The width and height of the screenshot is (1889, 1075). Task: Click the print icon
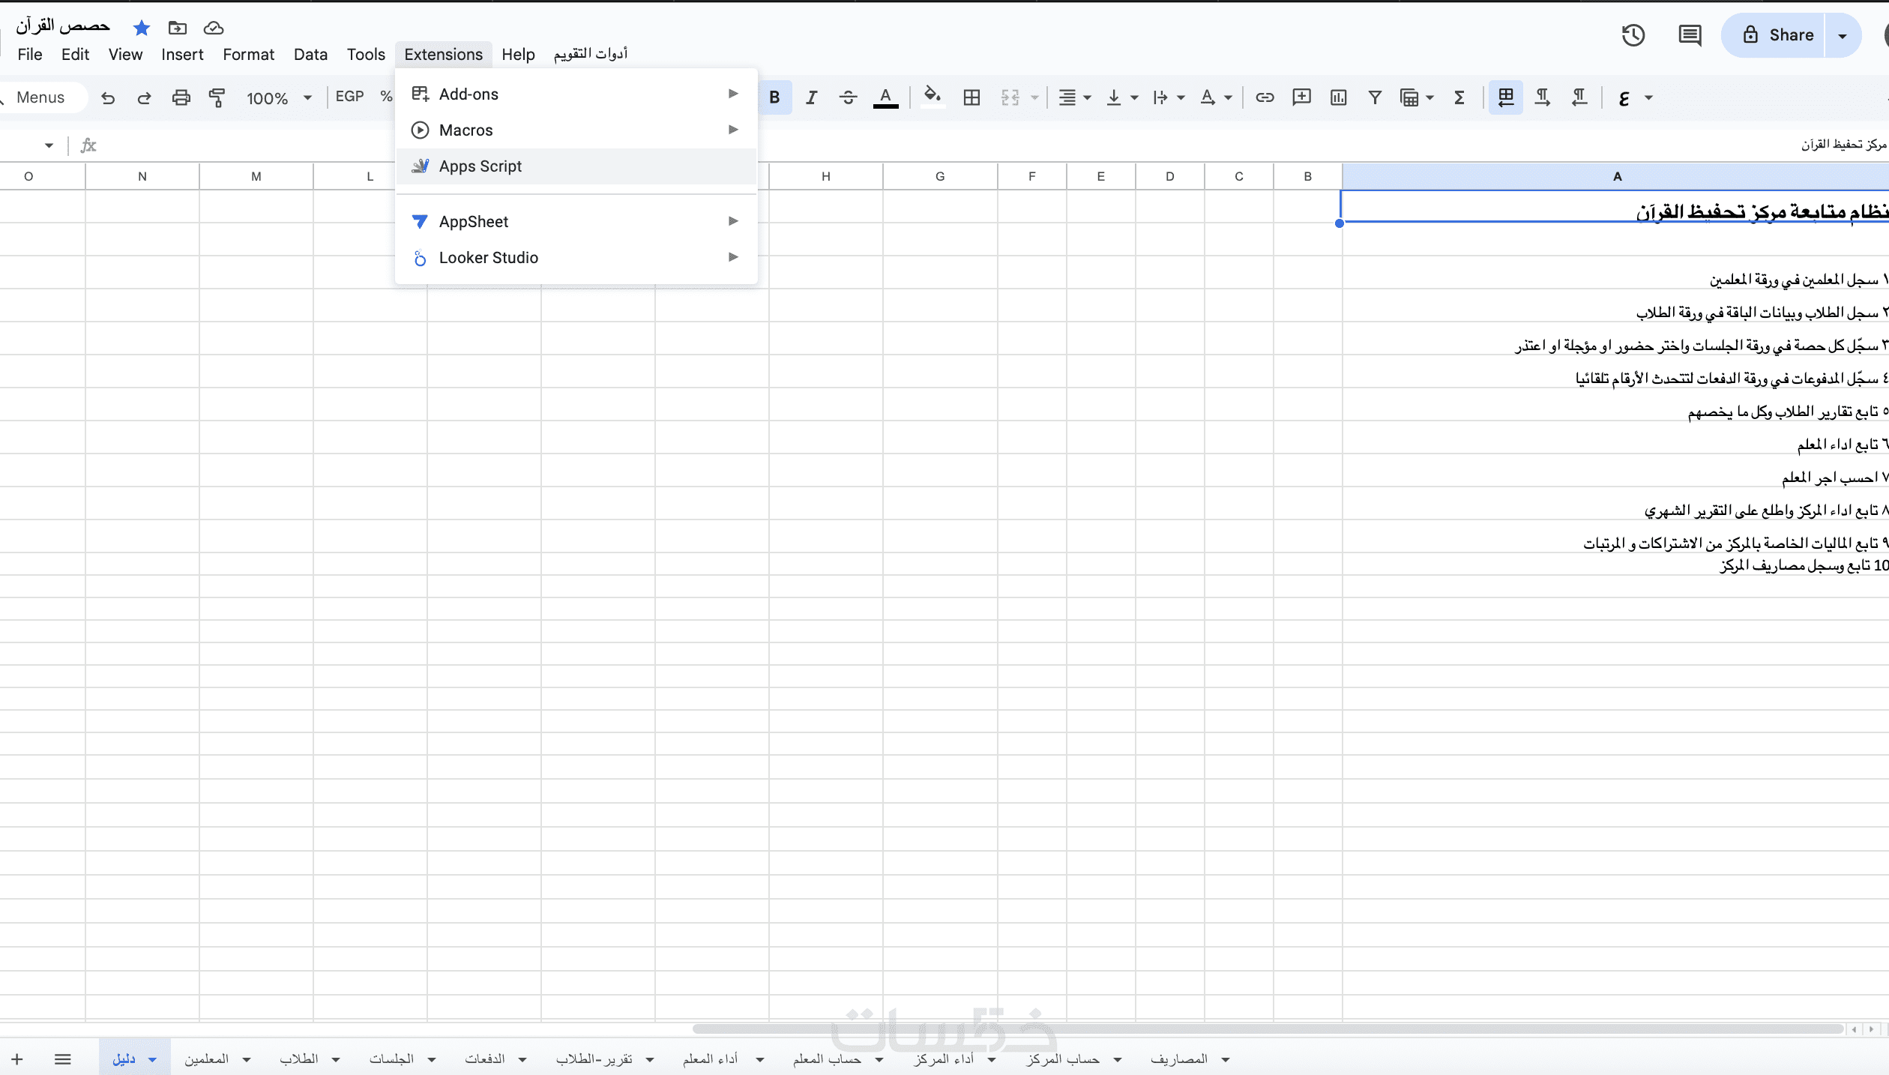181,97
